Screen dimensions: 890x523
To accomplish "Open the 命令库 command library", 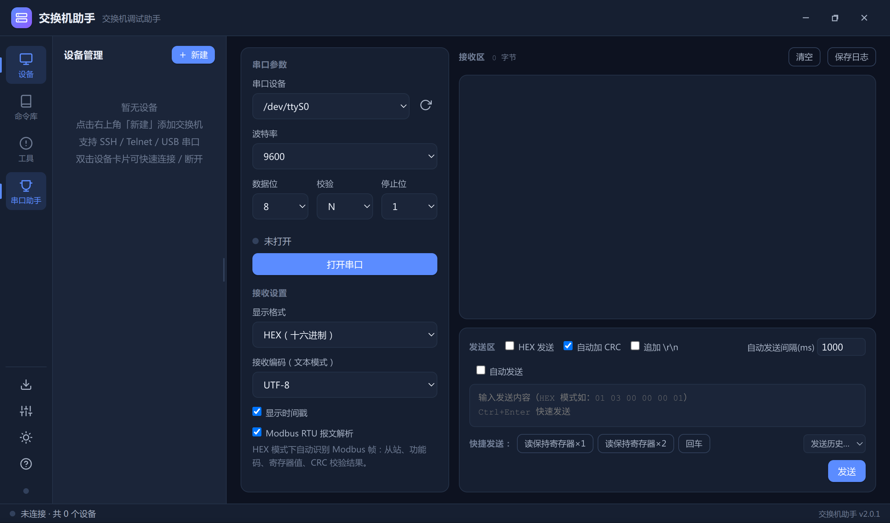I will 26,107.
